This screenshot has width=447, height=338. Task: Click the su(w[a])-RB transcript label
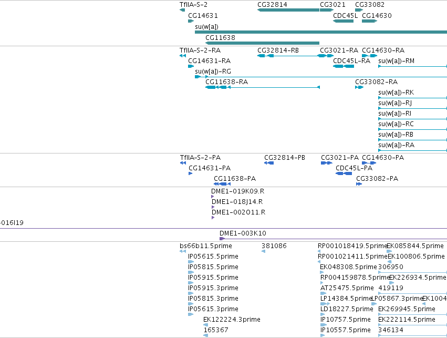click(396, 135)
